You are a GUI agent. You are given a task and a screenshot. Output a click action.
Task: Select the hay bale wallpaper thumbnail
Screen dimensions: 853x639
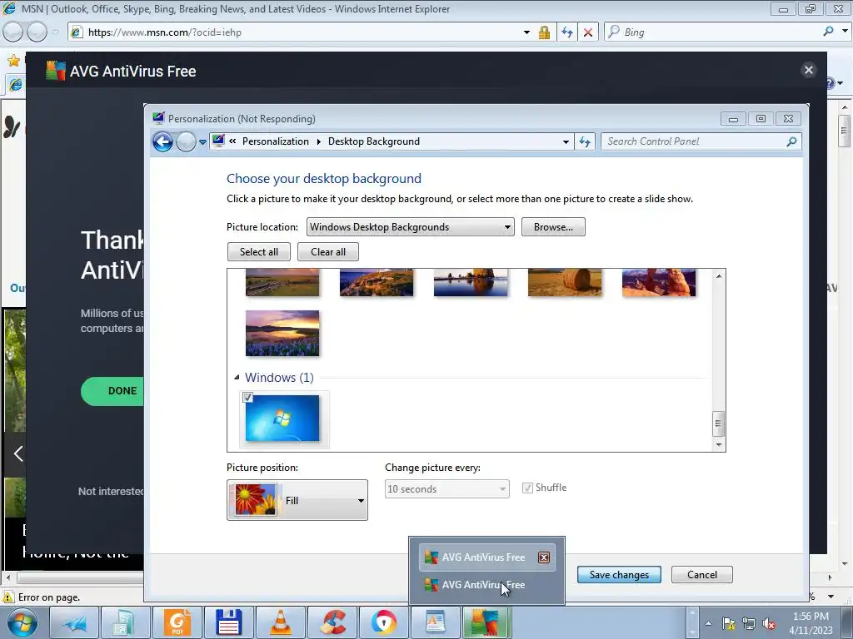pyautogui.click(x=565, y=283)
